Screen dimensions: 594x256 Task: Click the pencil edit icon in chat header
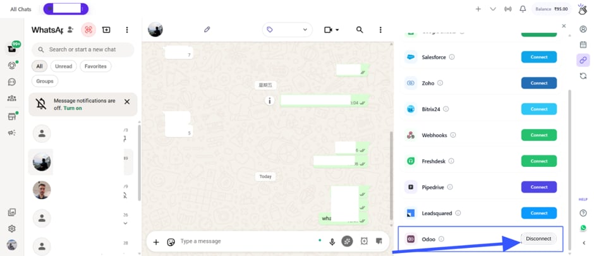207,29
